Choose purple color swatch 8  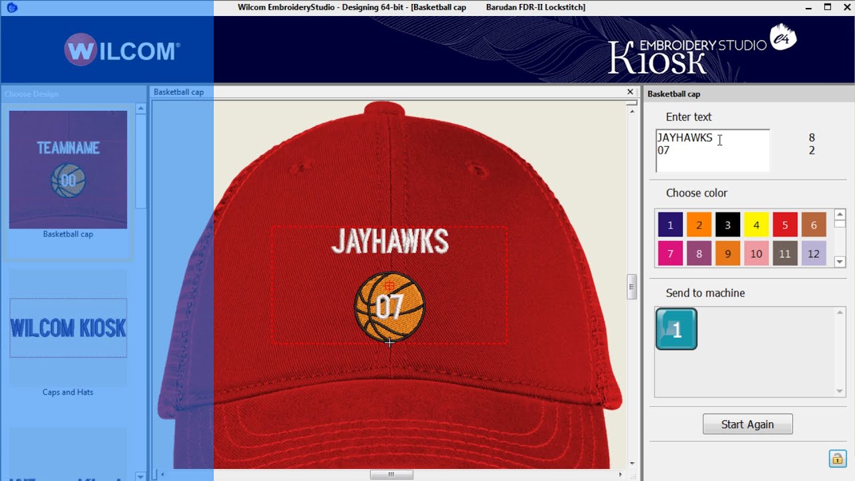[x=699, y=254]
